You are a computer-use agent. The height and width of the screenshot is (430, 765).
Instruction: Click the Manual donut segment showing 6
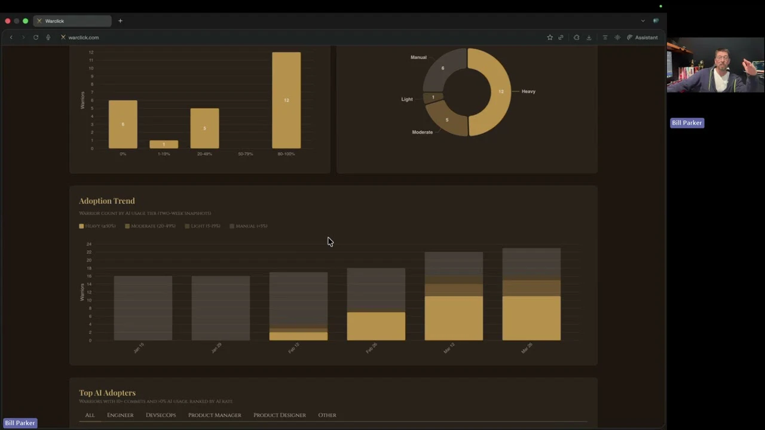pyautogui.click(x=443, y=68)
